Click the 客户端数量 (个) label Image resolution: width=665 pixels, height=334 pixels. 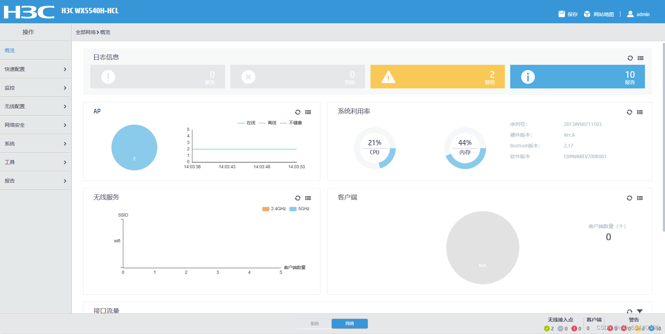click(x=607, y=226)
